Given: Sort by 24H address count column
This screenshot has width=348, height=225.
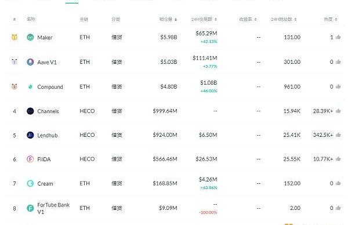Looking at the screenshot, I should pyautogui.click(x=284, y=20).
